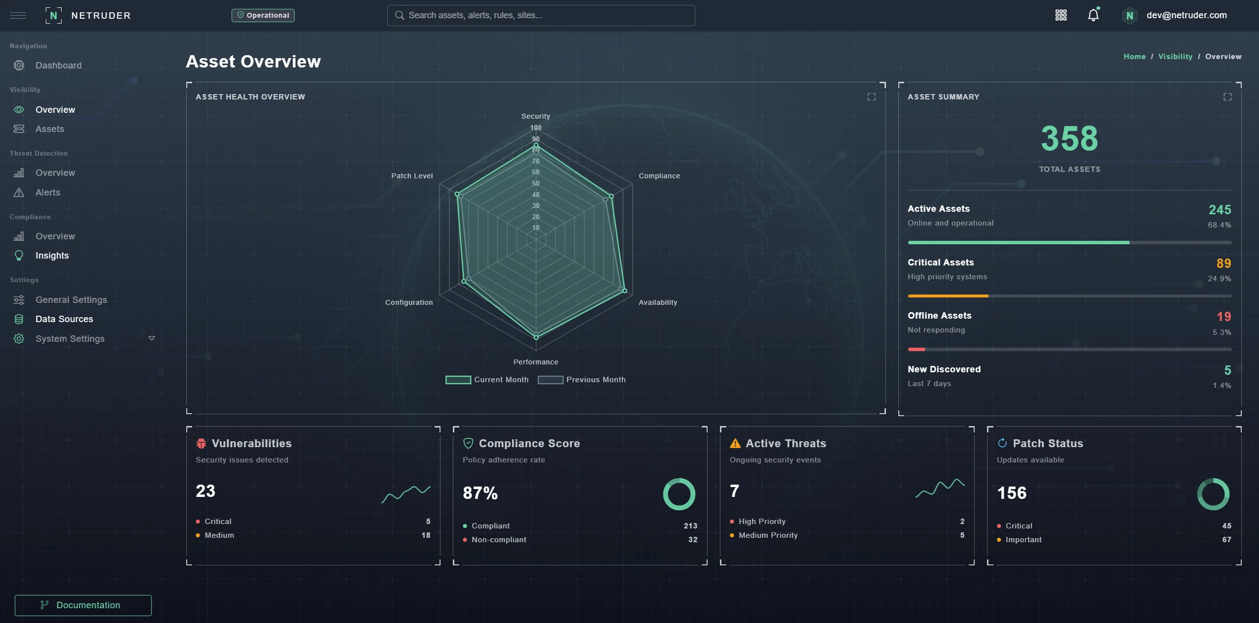
Task: Click the Insights lightbulb icon
Action: point(19,256)
